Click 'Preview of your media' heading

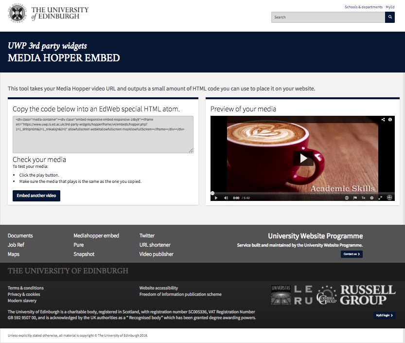[243, 109]
